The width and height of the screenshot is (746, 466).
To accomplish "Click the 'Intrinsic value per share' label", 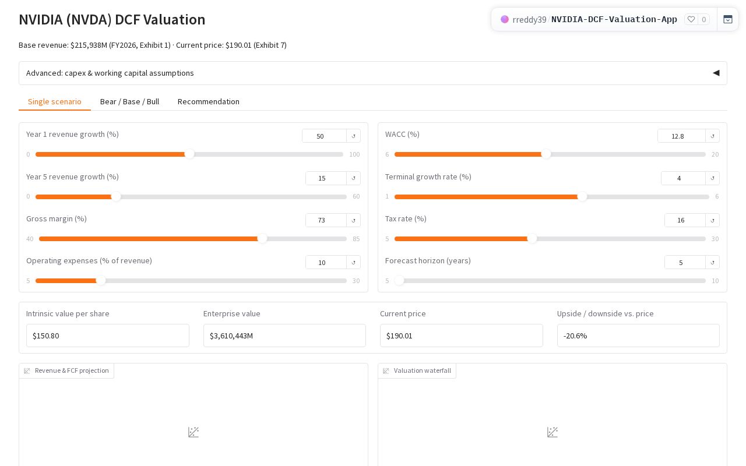I will [x=68, y=313].
